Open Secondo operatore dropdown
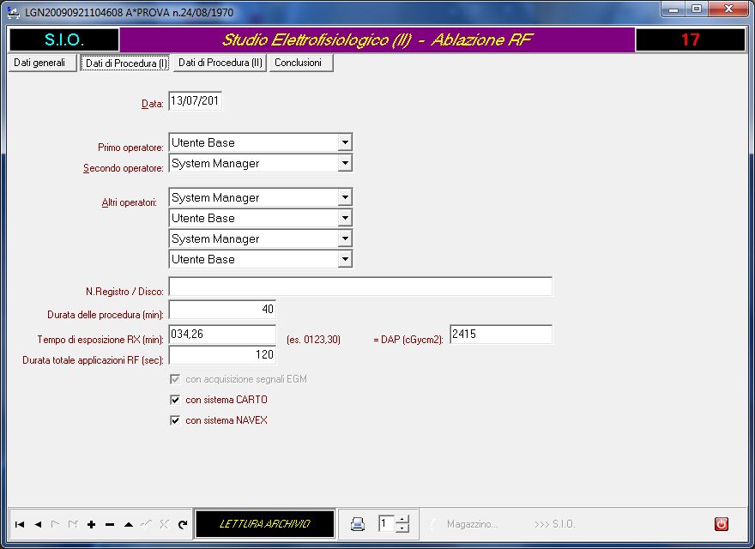The image size is (755, 549). coord(345,163)
